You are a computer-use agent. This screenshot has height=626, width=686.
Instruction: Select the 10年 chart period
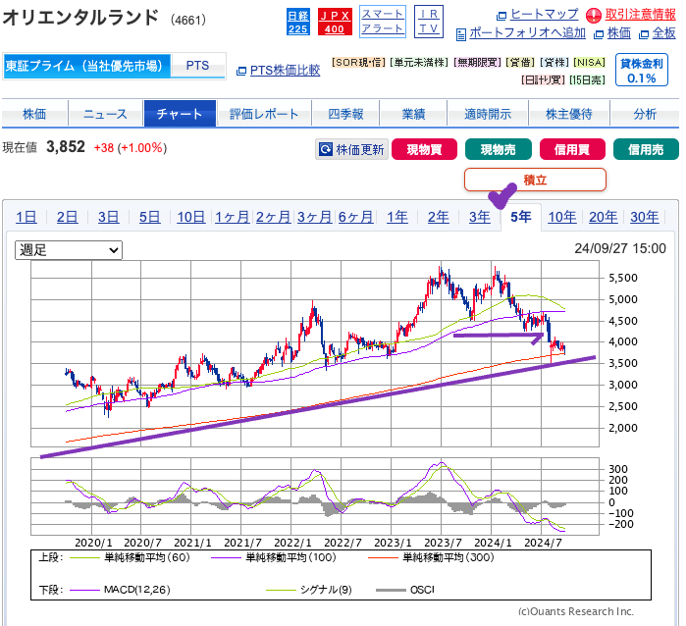coord(562,217)
